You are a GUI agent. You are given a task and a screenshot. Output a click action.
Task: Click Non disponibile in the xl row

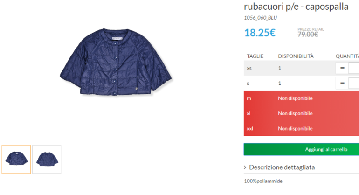click(295, 113)
